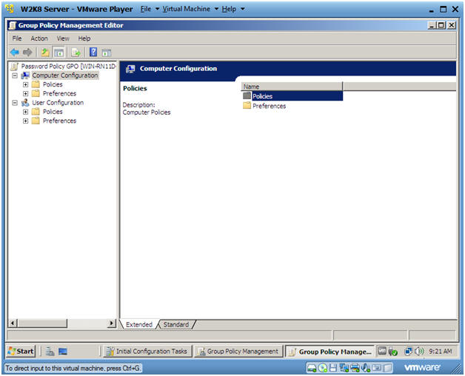Image resolution: width=465 pixels, height=376 pixels.
Task: Expand Policies under Computer Configuration
Action: click(25, 84)
